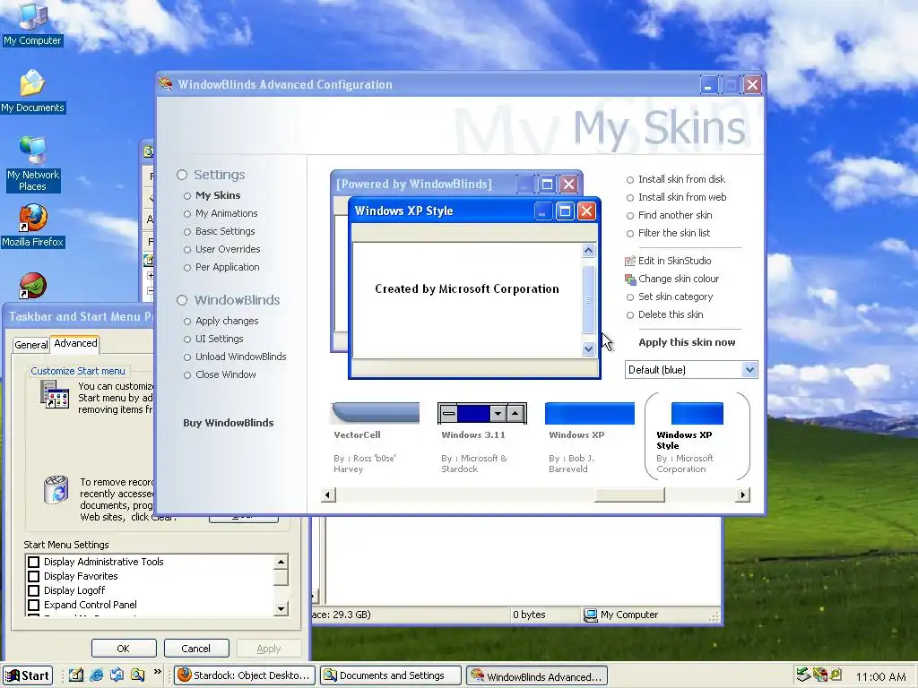The height and width of the screenshot is (688, 918).
Task: Click the Start Menu Settings down scroll arrow
Action: [281, 609]
